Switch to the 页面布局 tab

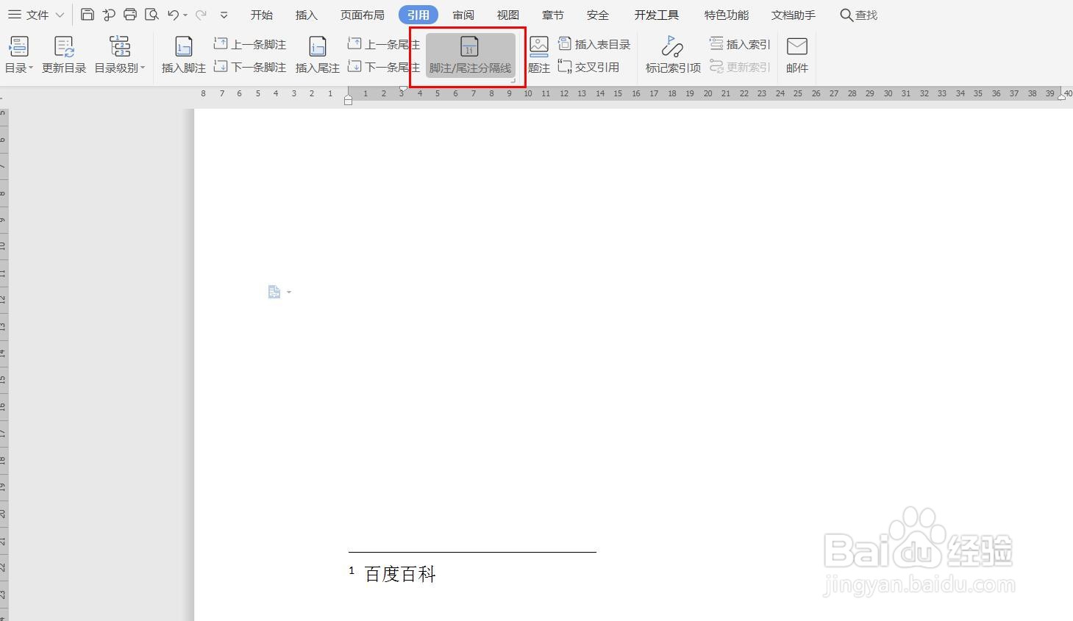(362, 15)
